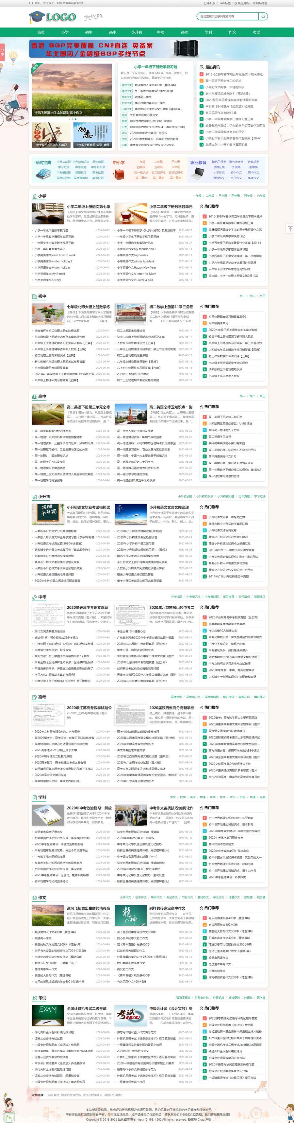The image size is (294, 1123).
Task: Switch to 六年级 in the 小学 section
Action: pyautogui.click(x=261, y=196)
